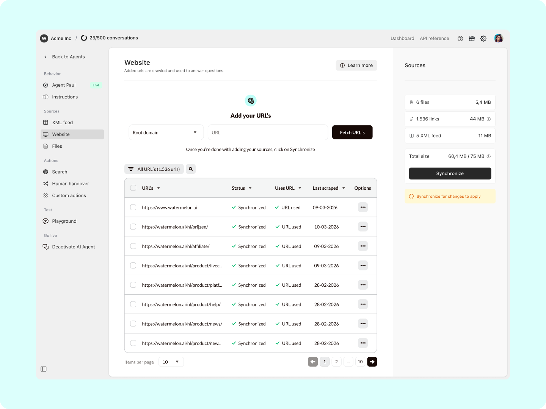Open Settings via the gear icon
This screenshot has height=409, width=546.
click(x=483, y=38)
